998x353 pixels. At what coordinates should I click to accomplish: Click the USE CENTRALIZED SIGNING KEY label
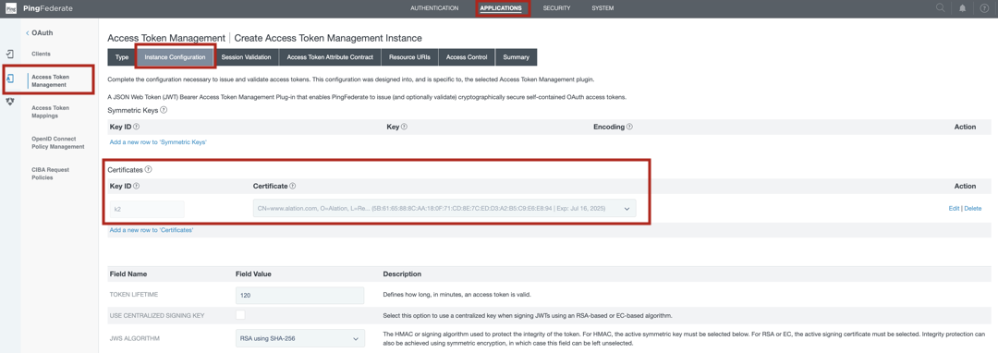(156, 315)
